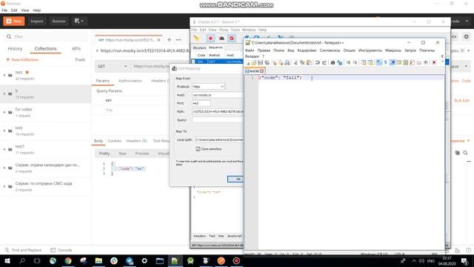This screenshot has width=474, height=267.
Task: Expand the 'b' collection in Postman sidebar
Action: pos(4,93)
